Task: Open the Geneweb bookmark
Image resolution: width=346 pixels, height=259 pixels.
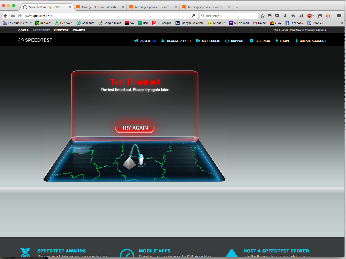Action: [64, 23]
